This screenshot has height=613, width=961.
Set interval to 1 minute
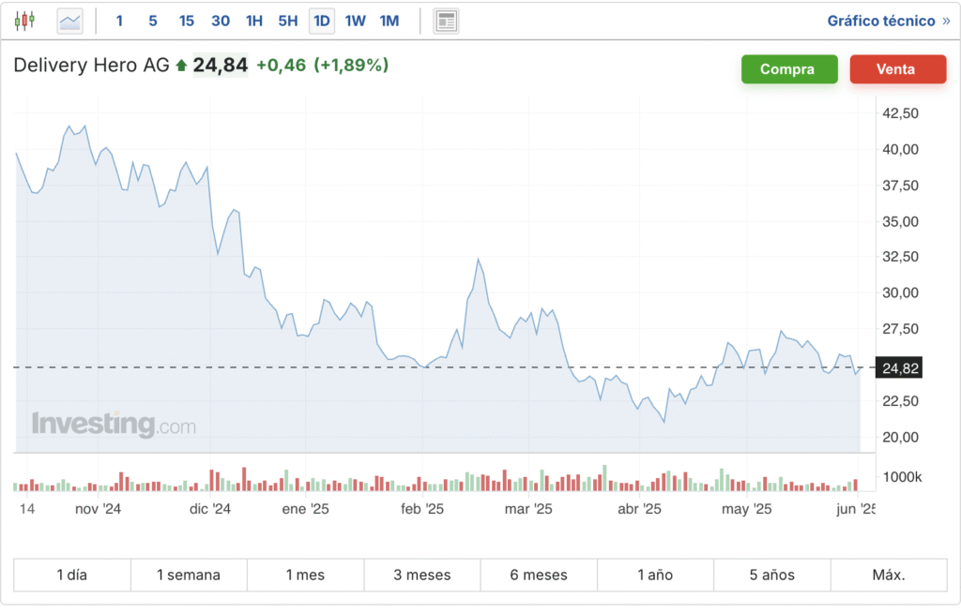click(x=119, y=21)
